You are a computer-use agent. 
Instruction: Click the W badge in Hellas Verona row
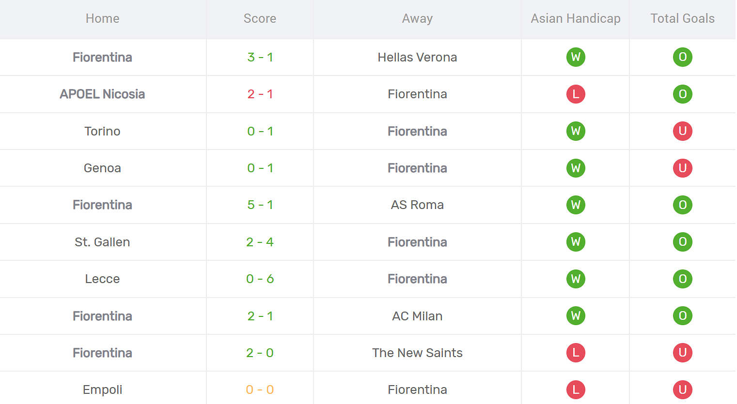pyautogui.click(x=576, y=57)
